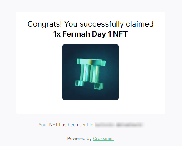Image resolution: width=182 pixels, height=146 pixels.
Task: Click the left leg of the pi symbol
Action: [85, 73]
